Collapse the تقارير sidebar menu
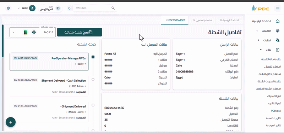284x133 pixels. [x=261, y=50]
